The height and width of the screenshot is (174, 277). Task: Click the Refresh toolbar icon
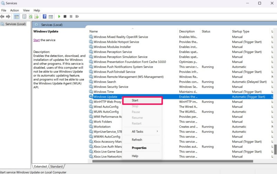point(31,17)
